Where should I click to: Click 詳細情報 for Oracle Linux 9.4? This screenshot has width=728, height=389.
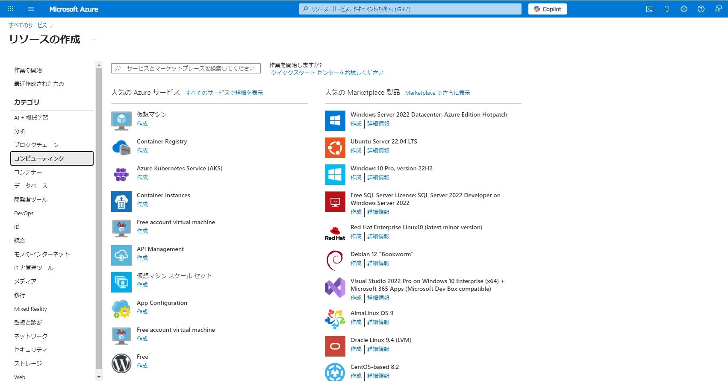coord(378,349)
